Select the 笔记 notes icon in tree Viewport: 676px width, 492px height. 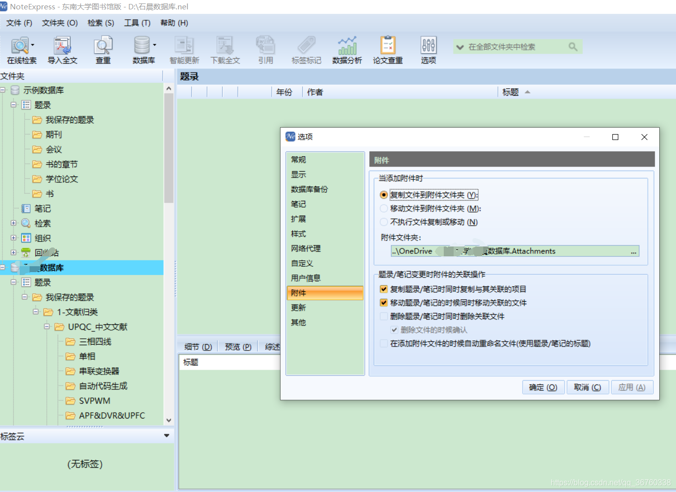click(26, 209)
